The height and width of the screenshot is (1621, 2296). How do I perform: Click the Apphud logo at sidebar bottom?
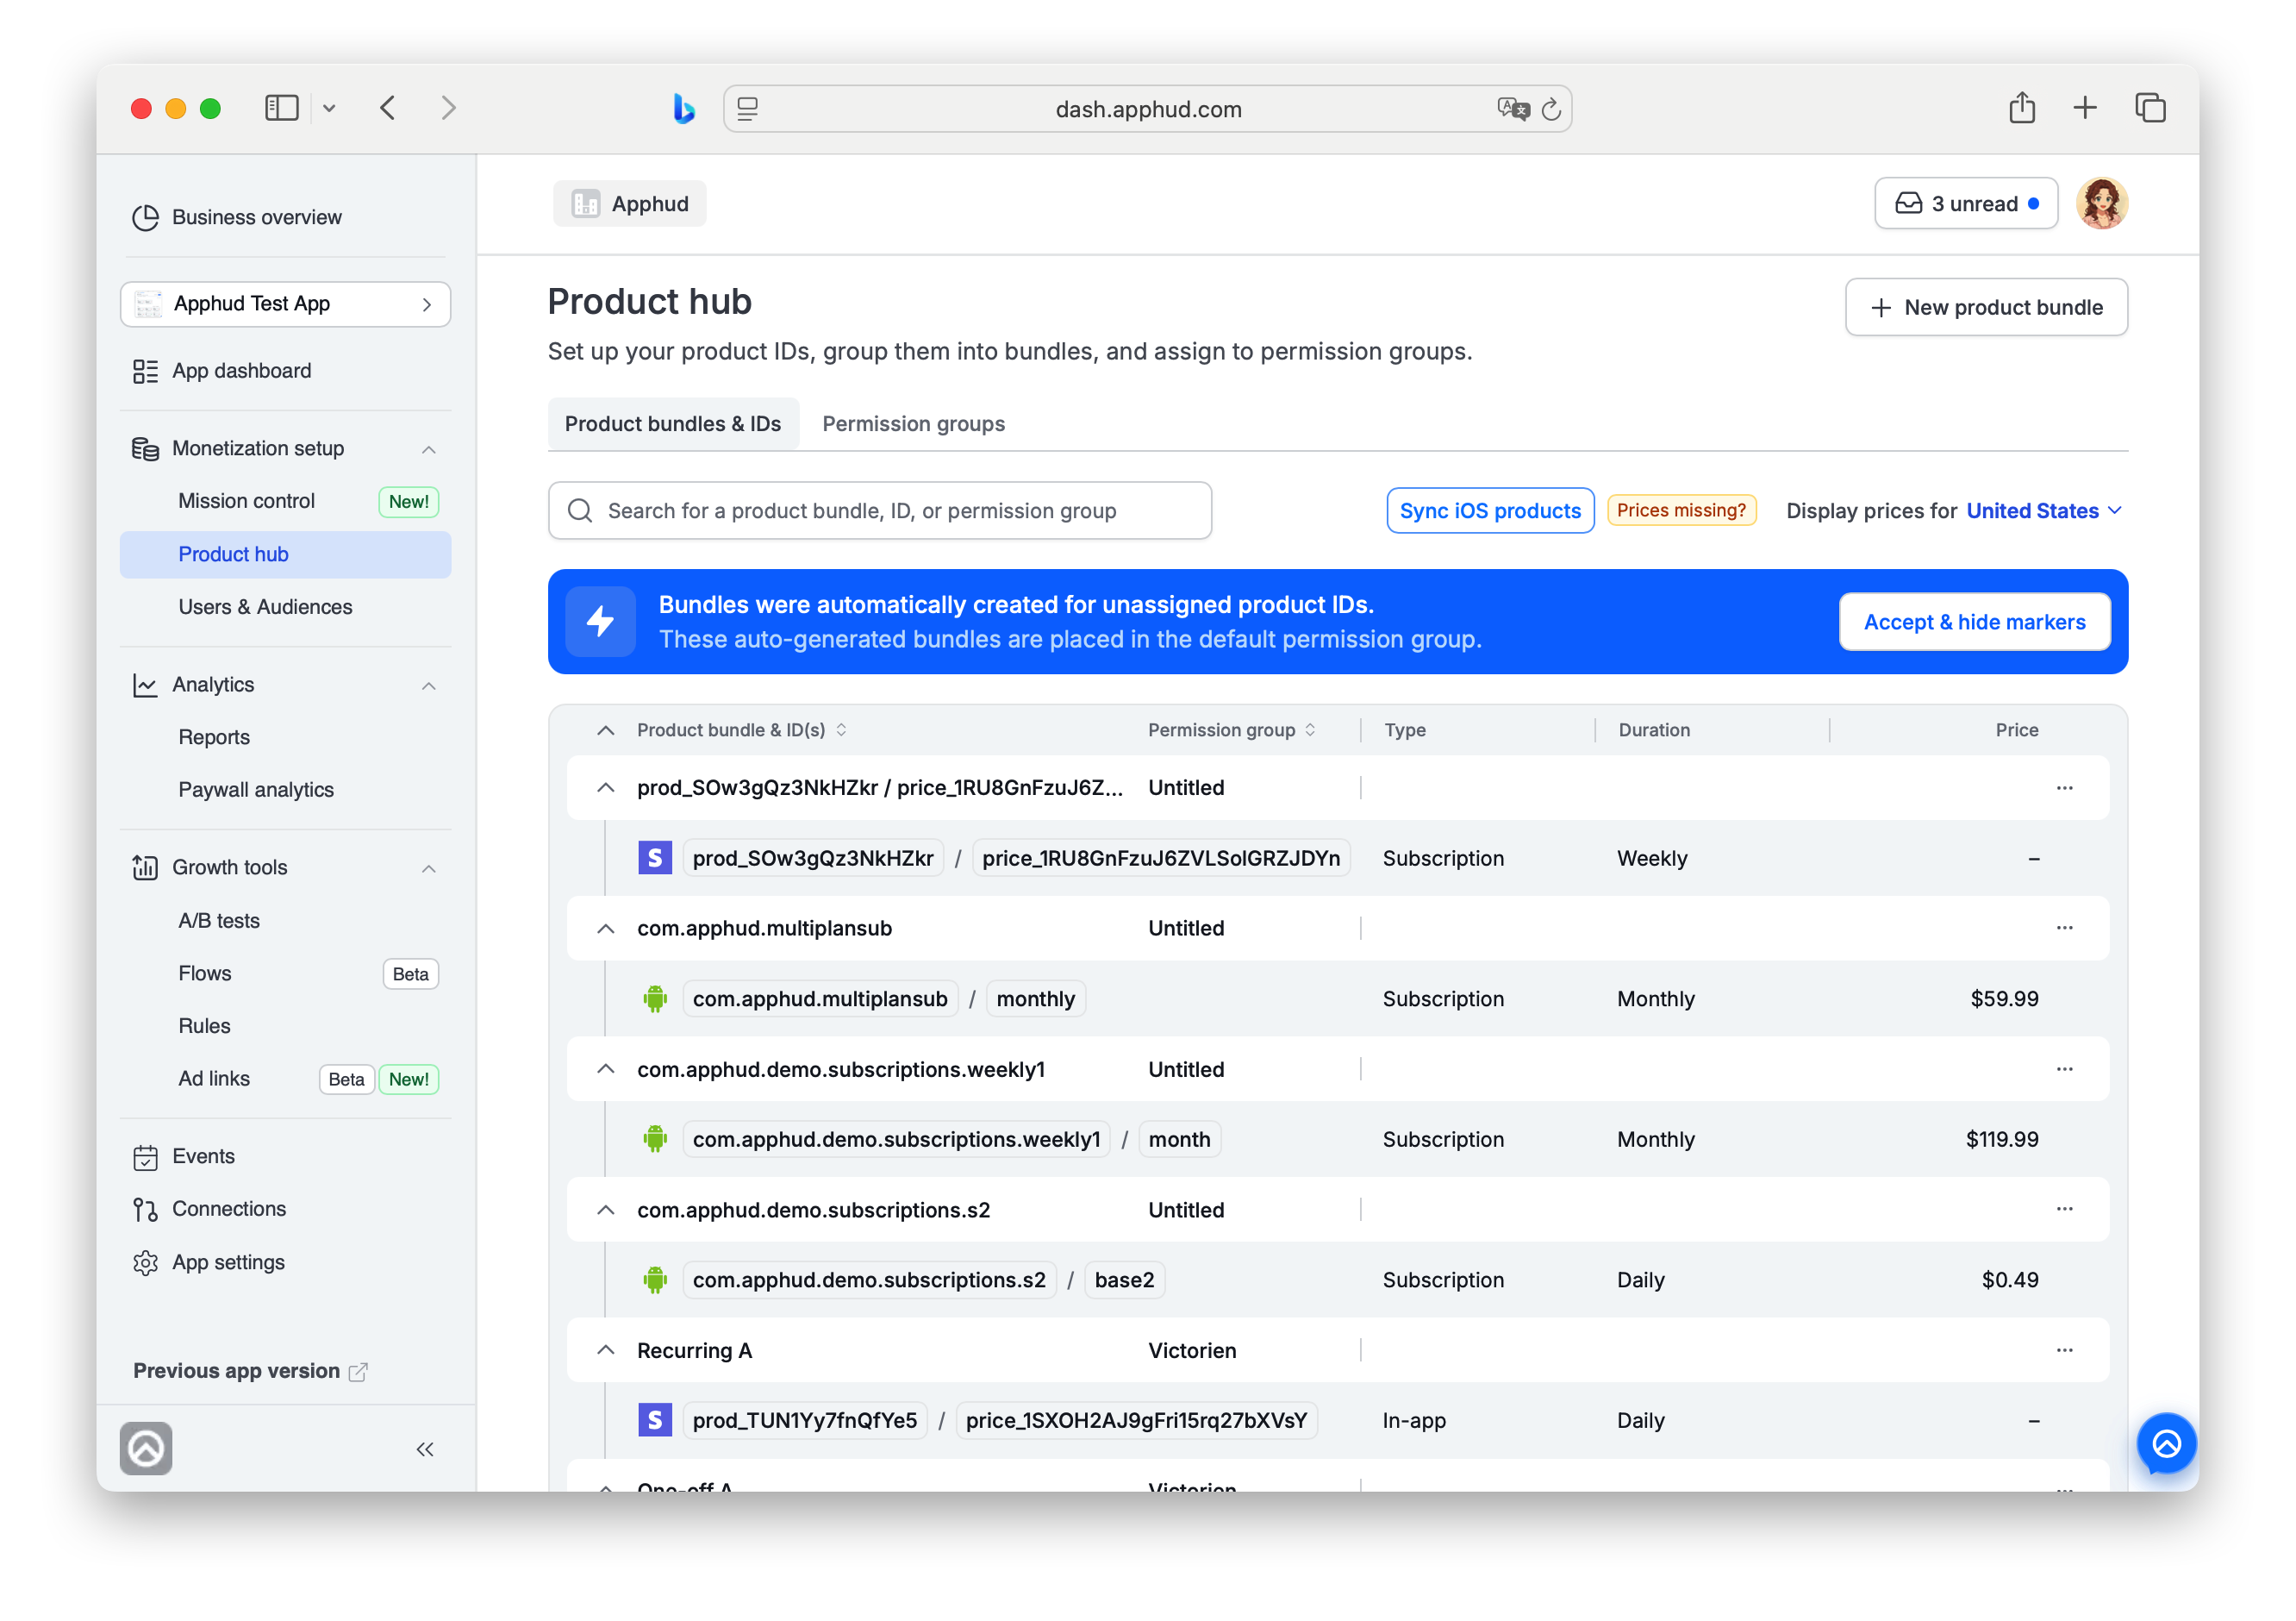(x=146, y=1449)
